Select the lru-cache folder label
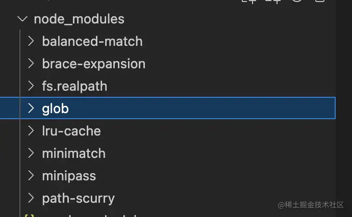 [71, 131]
